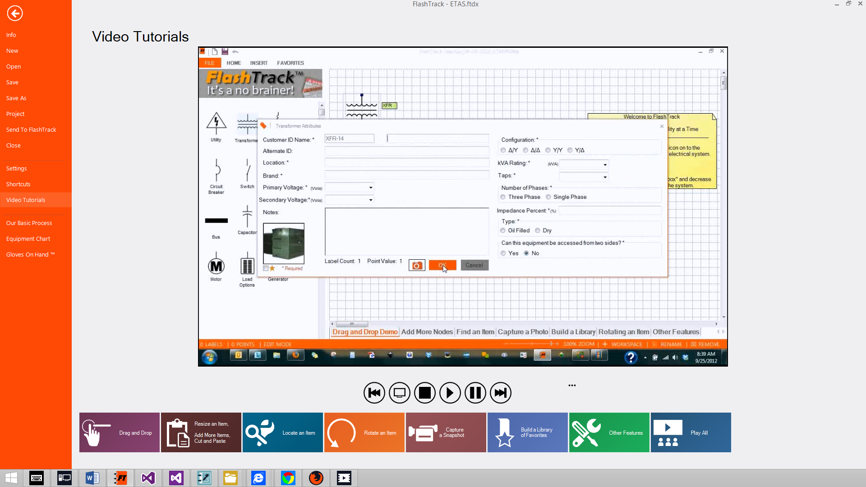Open Chrome from the taskbar
866x487 pixels.
288,478
